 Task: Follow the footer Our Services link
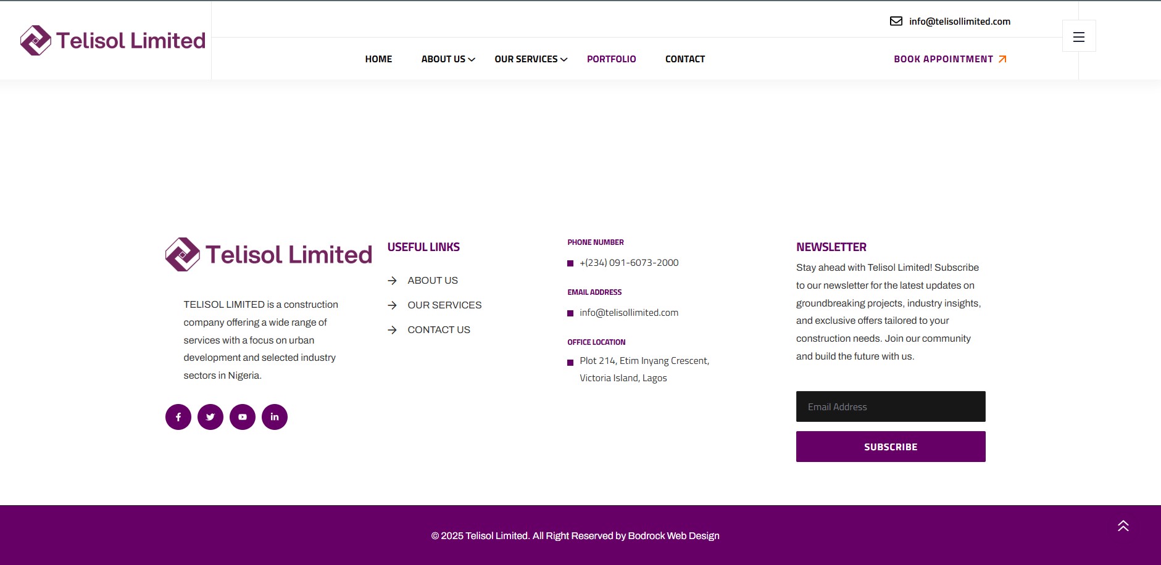coord(444,305)
